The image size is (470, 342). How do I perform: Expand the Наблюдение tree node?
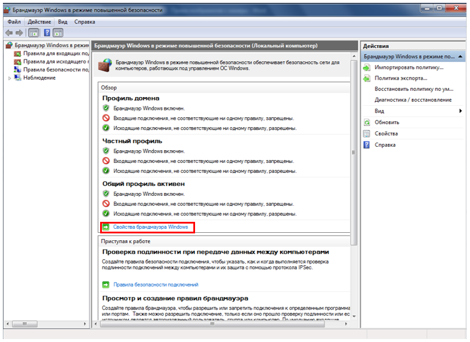pyautogui.click(x=10, y=78)
